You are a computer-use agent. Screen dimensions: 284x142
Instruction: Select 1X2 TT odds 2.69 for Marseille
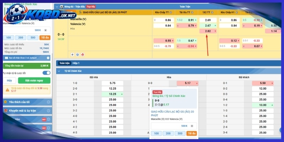pos(208,20)
